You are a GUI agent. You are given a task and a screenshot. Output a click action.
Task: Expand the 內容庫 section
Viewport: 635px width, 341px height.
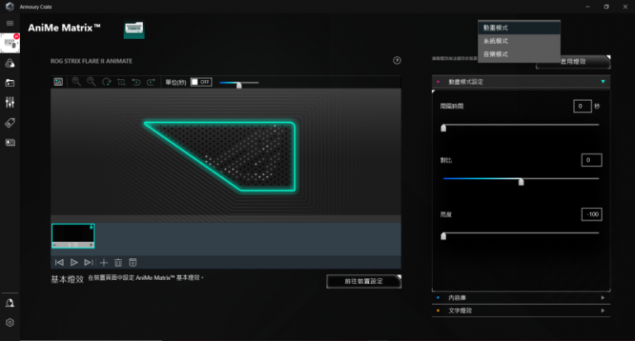click(521, 298)
